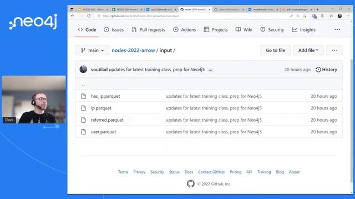Image resolution: width=355 pixels, height=199 pixels.
Task: Open commit message on user.parquet row
Action: 214,132
